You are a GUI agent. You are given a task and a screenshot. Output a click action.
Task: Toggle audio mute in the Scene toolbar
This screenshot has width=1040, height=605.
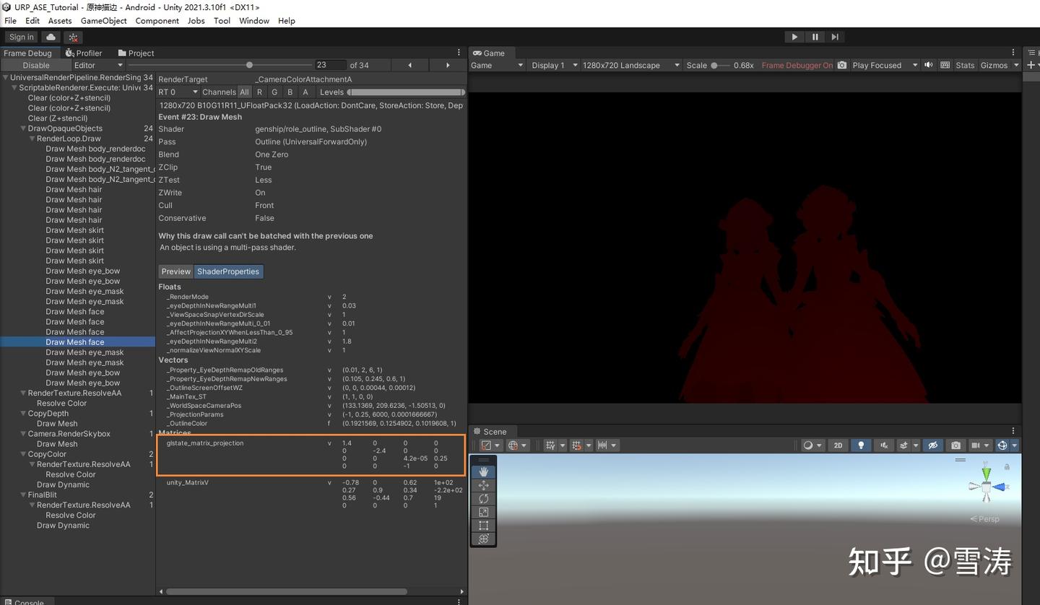[x=883, y=445]
